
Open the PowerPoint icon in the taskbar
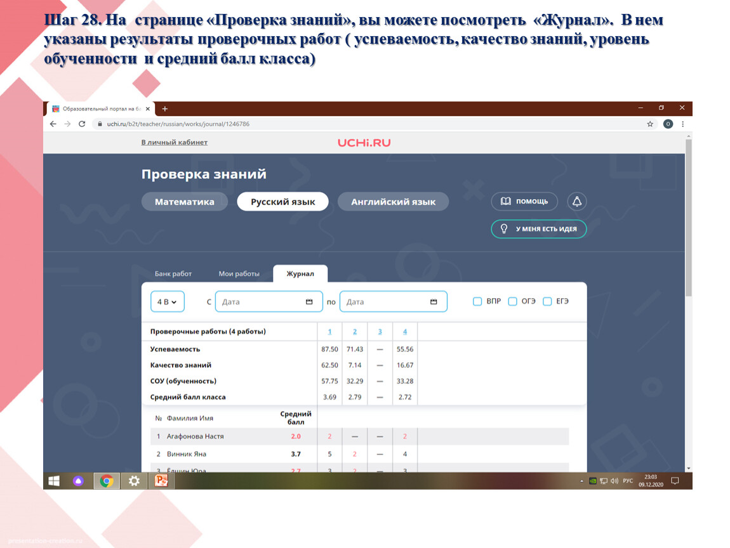click(x=161, y=481)
